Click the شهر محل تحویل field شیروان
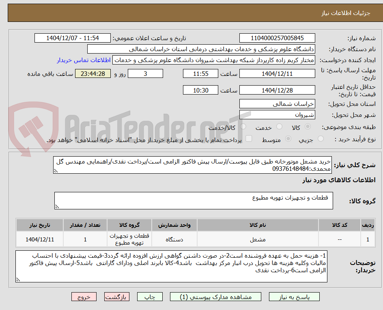 277,115
